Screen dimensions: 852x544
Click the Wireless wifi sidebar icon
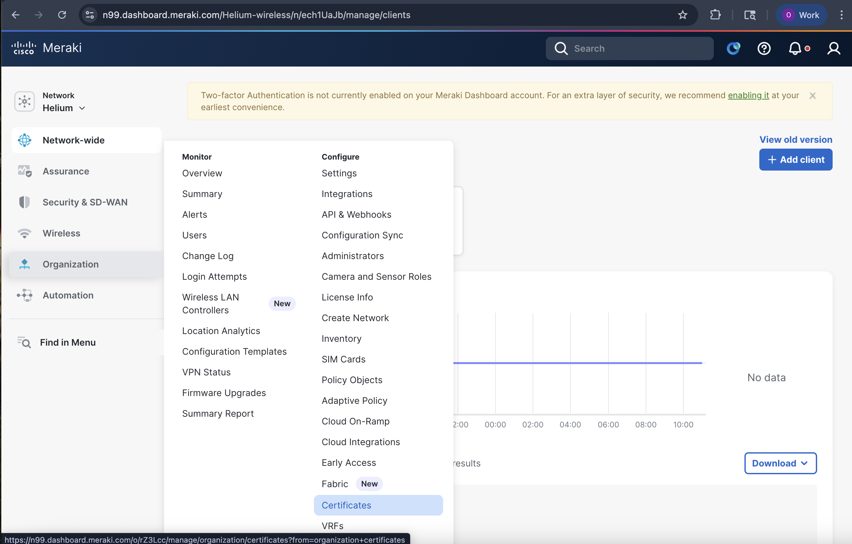[25, 233]
